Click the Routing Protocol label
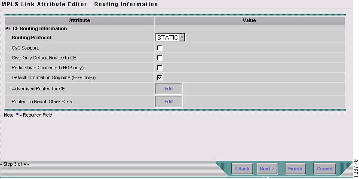Screen dimensions: 359x179 [31, 37]
